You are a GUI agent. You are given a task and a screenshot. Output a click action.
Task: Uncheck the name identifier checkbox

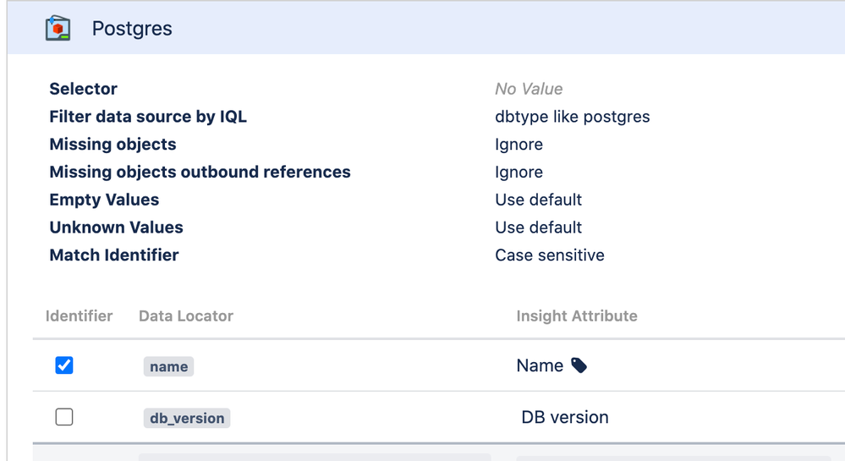point(64,365)
